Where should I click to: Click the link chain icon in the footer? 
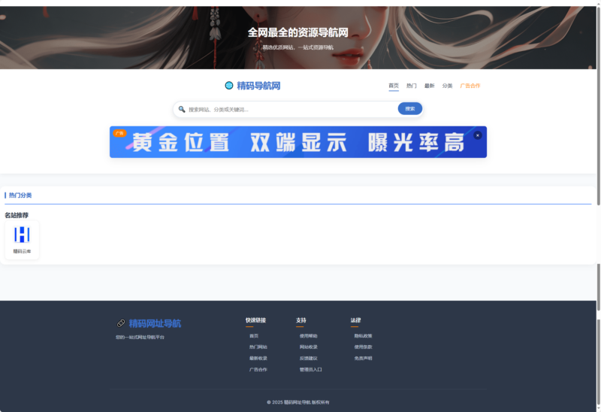(x=121, y=323)
